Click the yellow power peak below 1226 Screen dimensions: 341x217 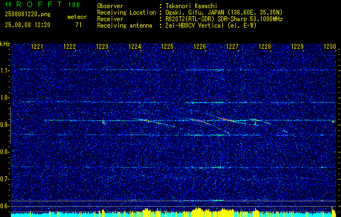pos(197,212)
